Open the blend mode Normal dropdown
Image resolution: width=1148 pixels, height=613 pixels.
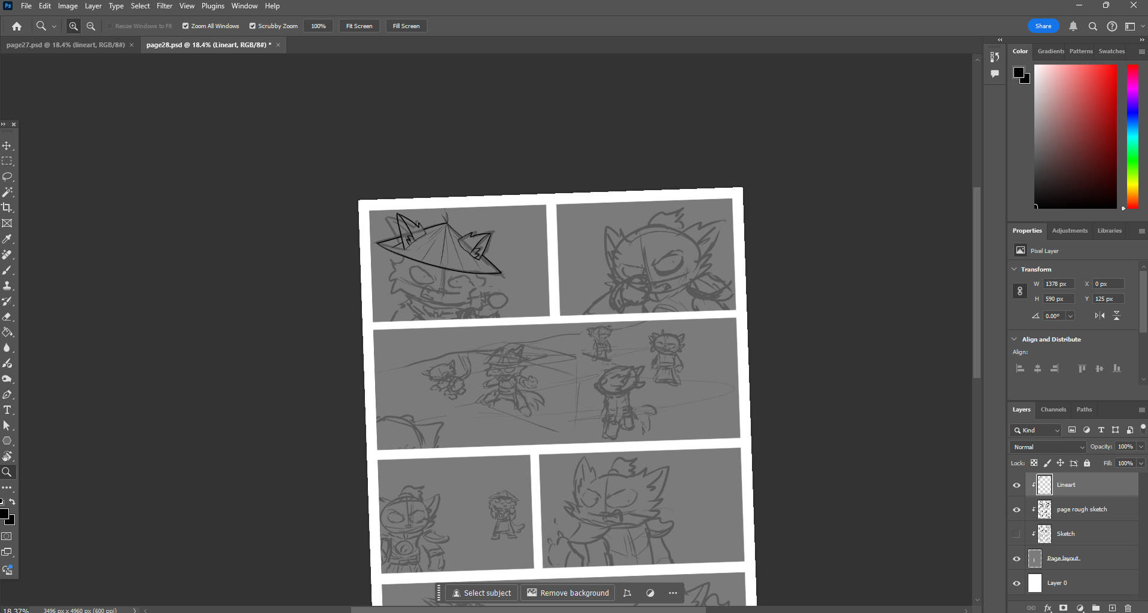point(1047,447)
